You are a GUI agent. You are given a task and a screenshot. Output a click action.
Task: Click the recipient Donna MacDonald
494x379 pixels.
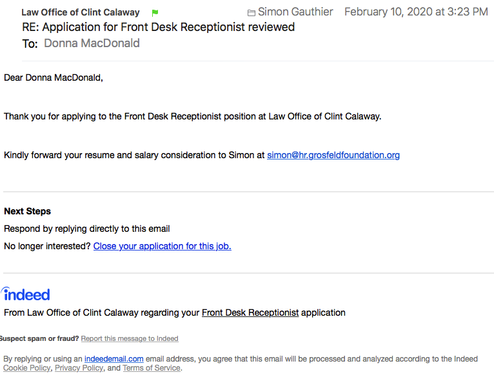coord(92,43)
